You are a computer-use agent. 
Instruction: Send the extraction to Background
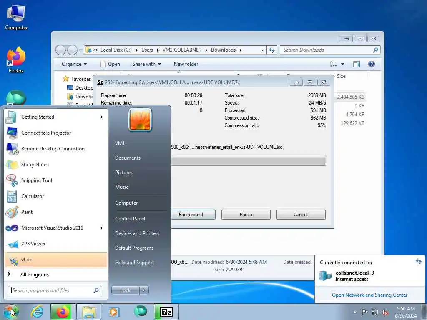pos(193,215)
